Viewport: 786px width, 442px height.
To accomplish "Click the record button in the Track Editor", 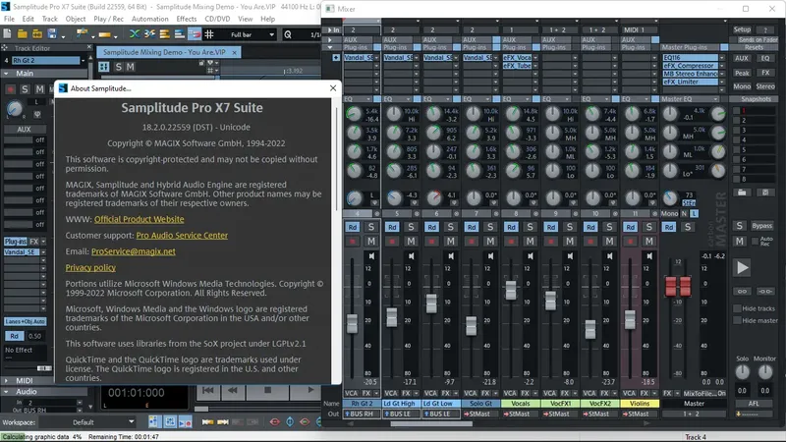I will tap(10, 89).
